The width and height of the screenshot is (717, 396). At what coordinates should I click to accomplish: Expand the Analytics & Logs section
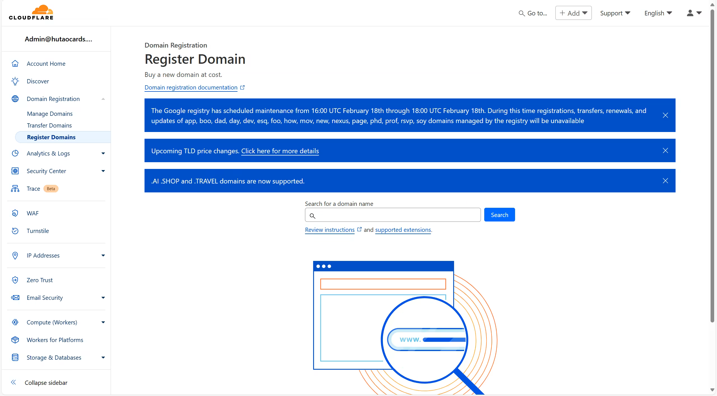point(103,153)
